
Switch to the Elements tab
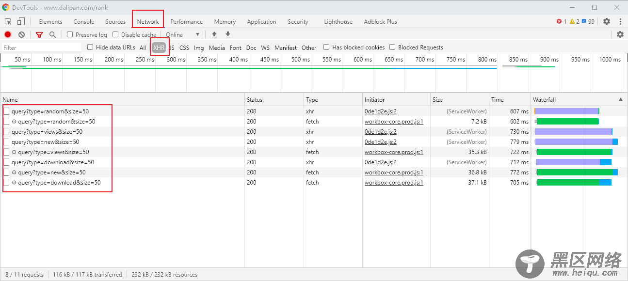[x=50, y=21]
